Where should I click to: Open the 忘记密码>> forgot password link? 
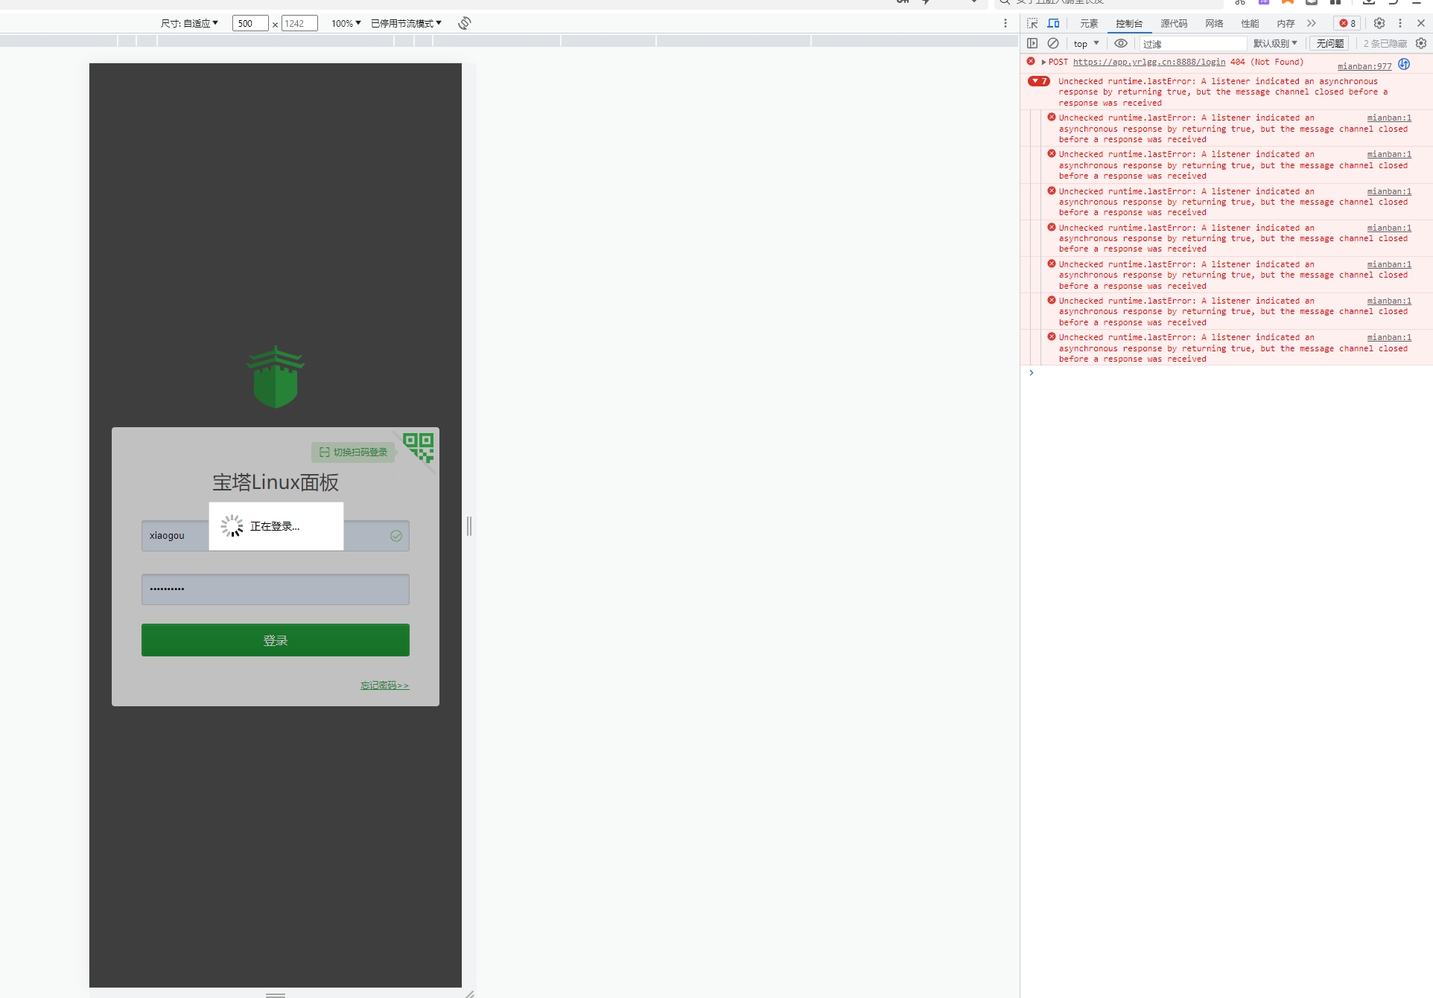[385, 685]
